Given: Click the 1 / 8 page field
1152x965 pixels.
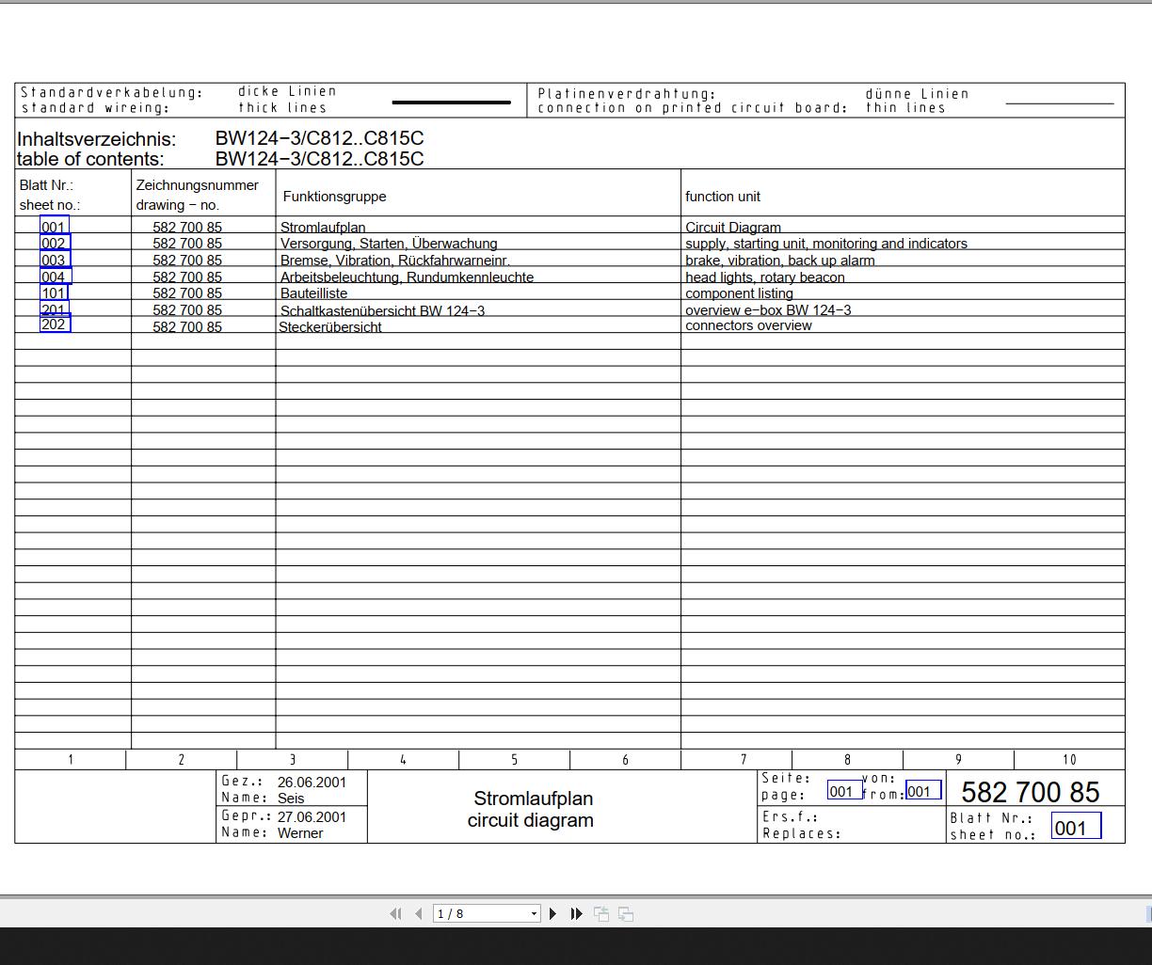Looking at the screenshot, I should [480, 913].
